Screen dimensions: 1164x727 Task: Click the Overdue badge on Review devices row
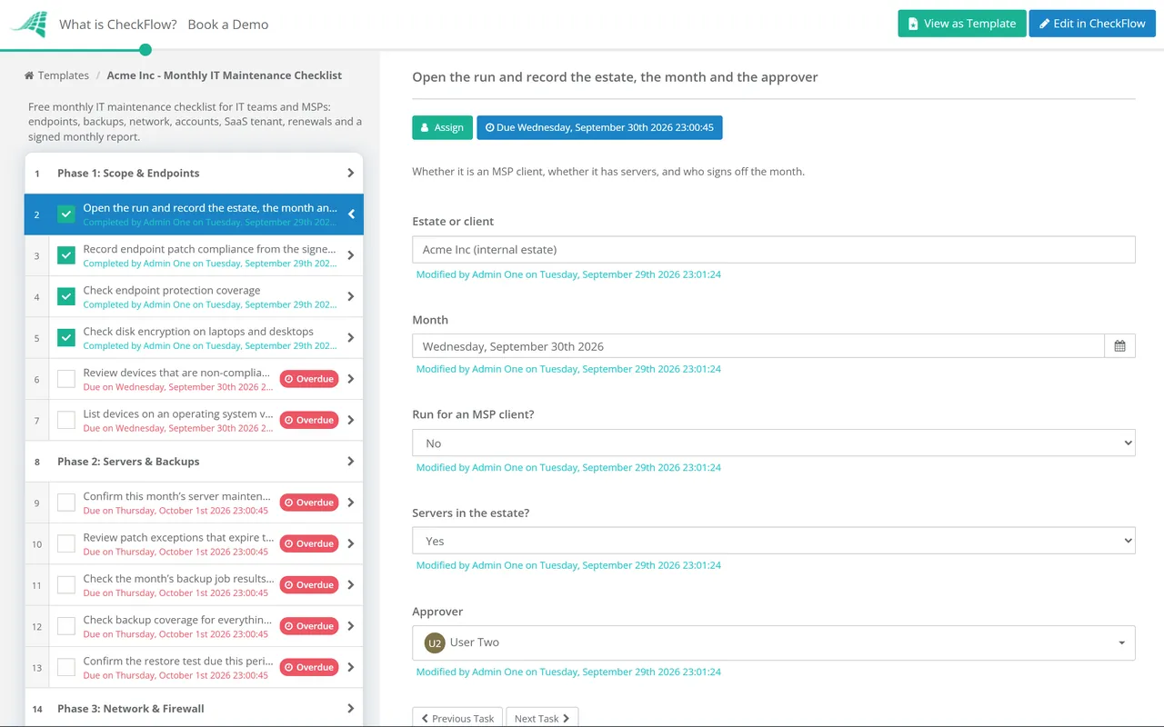308,379
